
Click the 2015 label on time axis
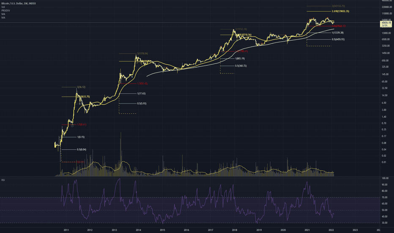click(x=162, y=230)
